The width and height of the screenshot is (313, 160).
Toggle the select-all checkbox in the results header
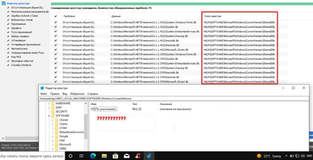56,16
